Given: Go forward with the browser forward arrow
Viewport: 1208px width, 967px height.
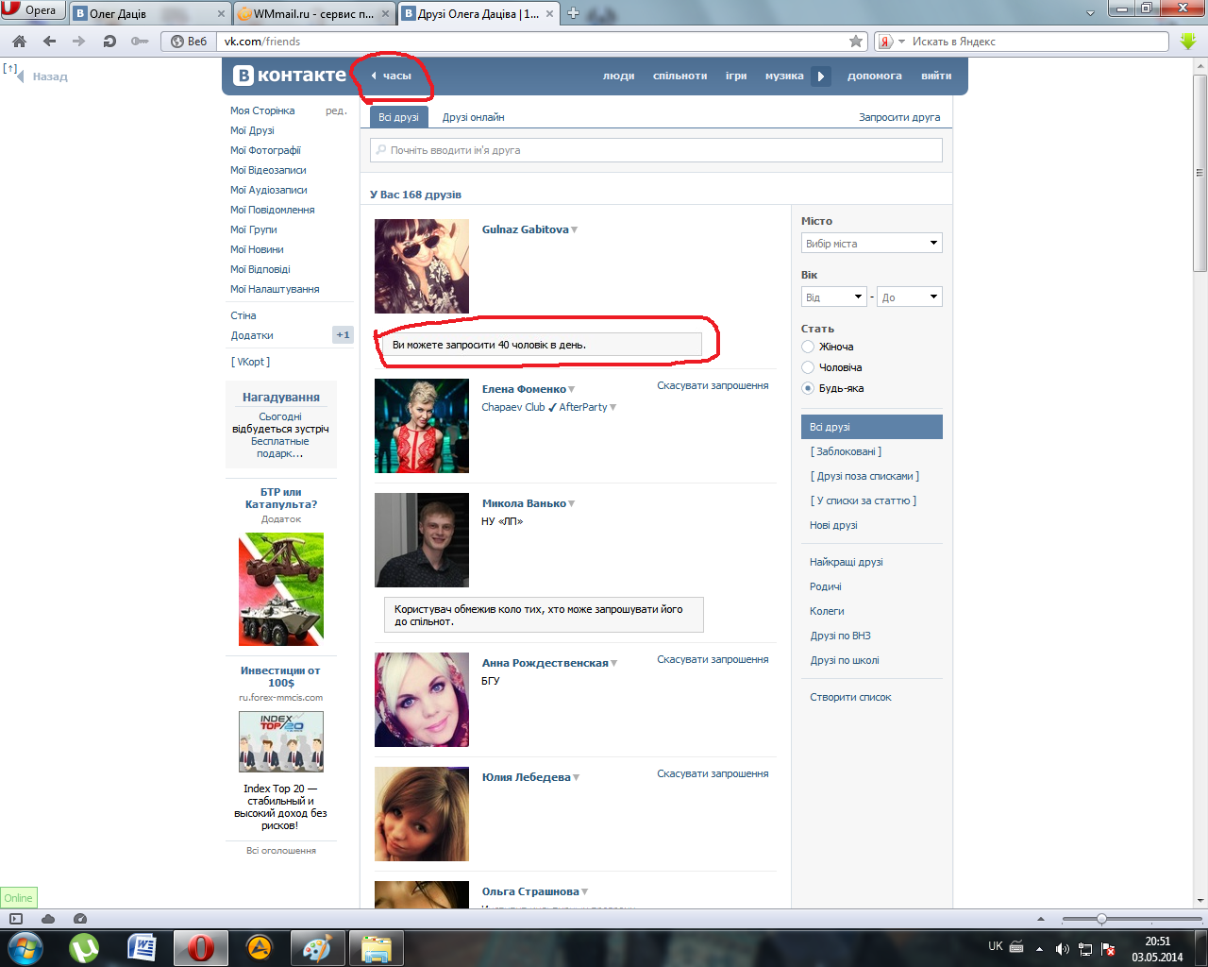Looking at the screenshot, I should click(x=78, y=42).
